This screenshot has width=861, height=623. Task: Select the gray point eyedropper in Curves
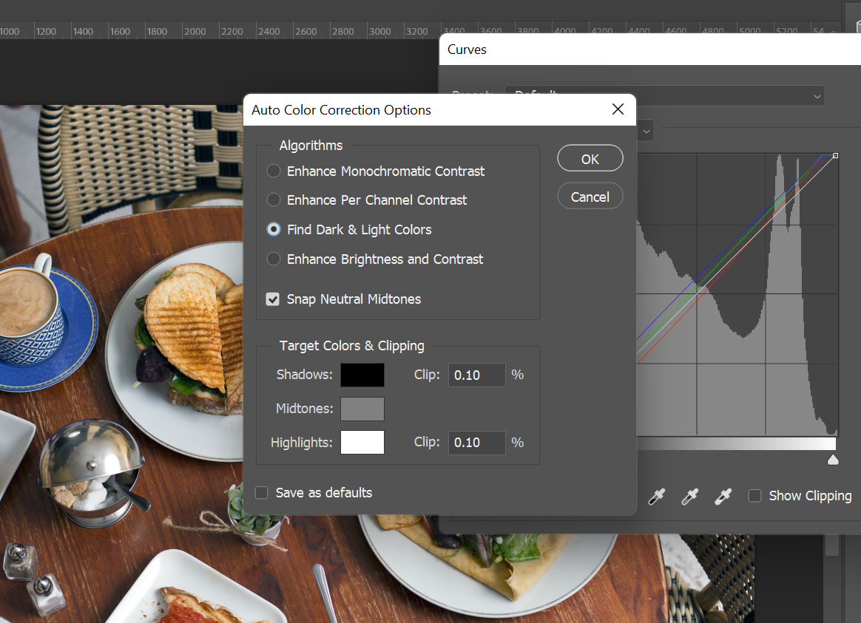(689, 497)
